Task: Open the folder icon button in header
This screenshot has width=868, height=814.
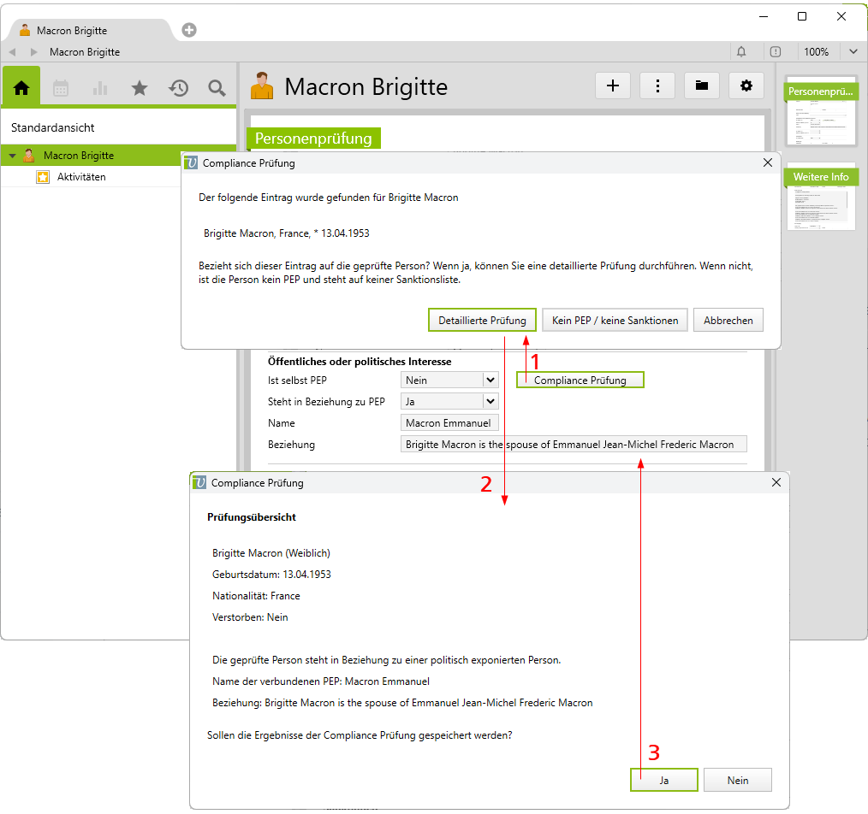Action: click(x=702, y=86)
